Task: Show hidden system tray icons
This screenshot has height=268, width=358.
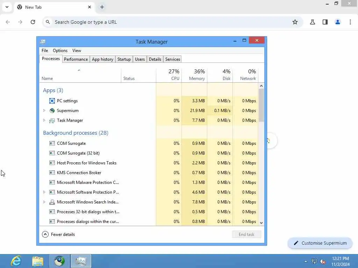Action: tap(306, 261)
